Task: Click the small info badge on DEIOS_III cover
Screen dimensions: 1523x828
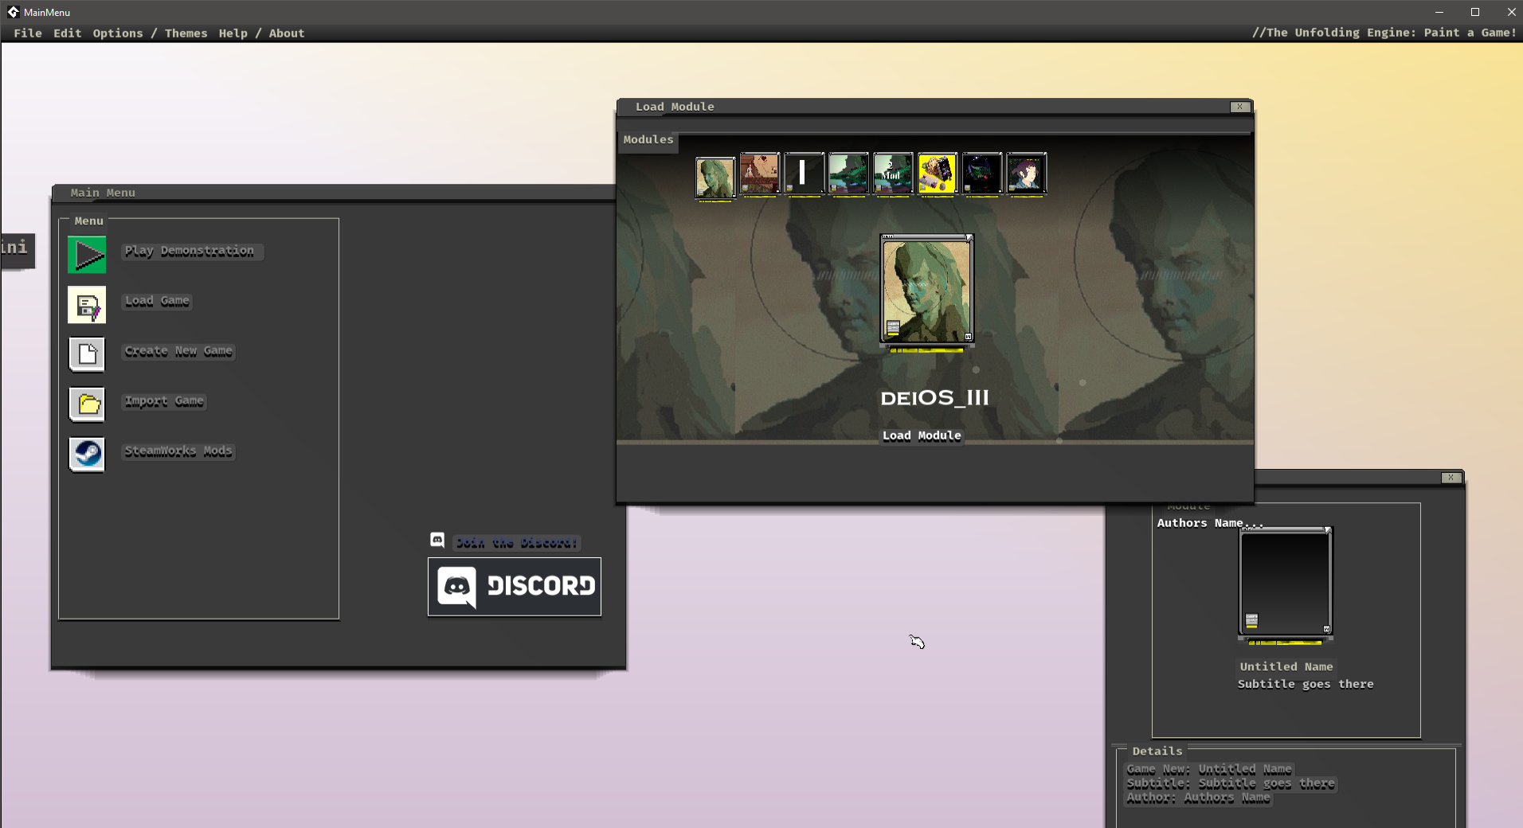Action: (x=893, y=328)
